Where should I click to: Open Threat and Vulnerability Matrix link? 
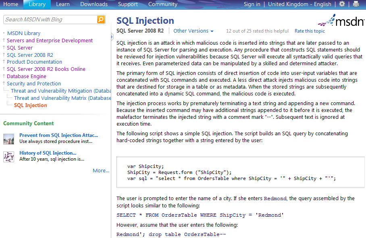(62, 98)
